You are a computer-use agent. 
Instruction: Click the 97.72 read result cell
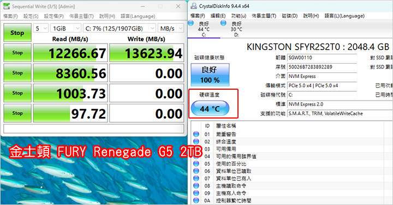[70, 113]
